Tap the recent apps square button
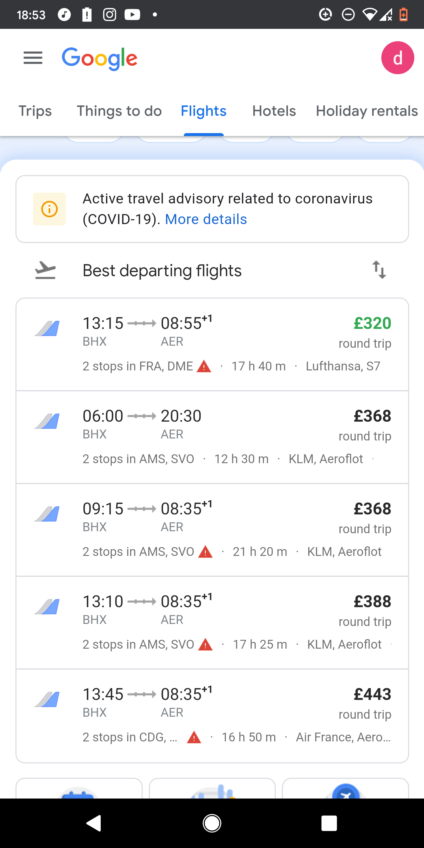The width and height of the screenshot is (424, 848). pos(329,823)
